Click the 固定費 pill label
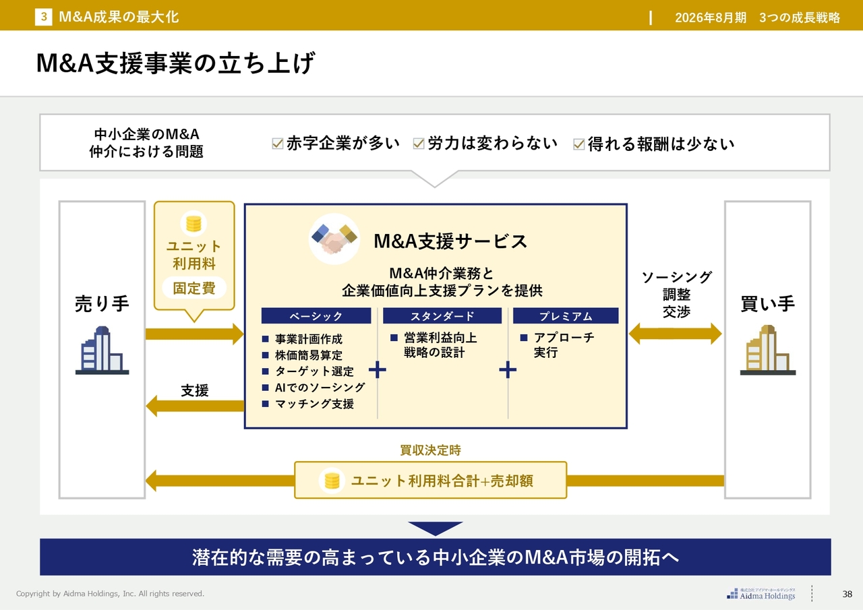The height and width of the screenshot is (610, 863). coord(194,288)
